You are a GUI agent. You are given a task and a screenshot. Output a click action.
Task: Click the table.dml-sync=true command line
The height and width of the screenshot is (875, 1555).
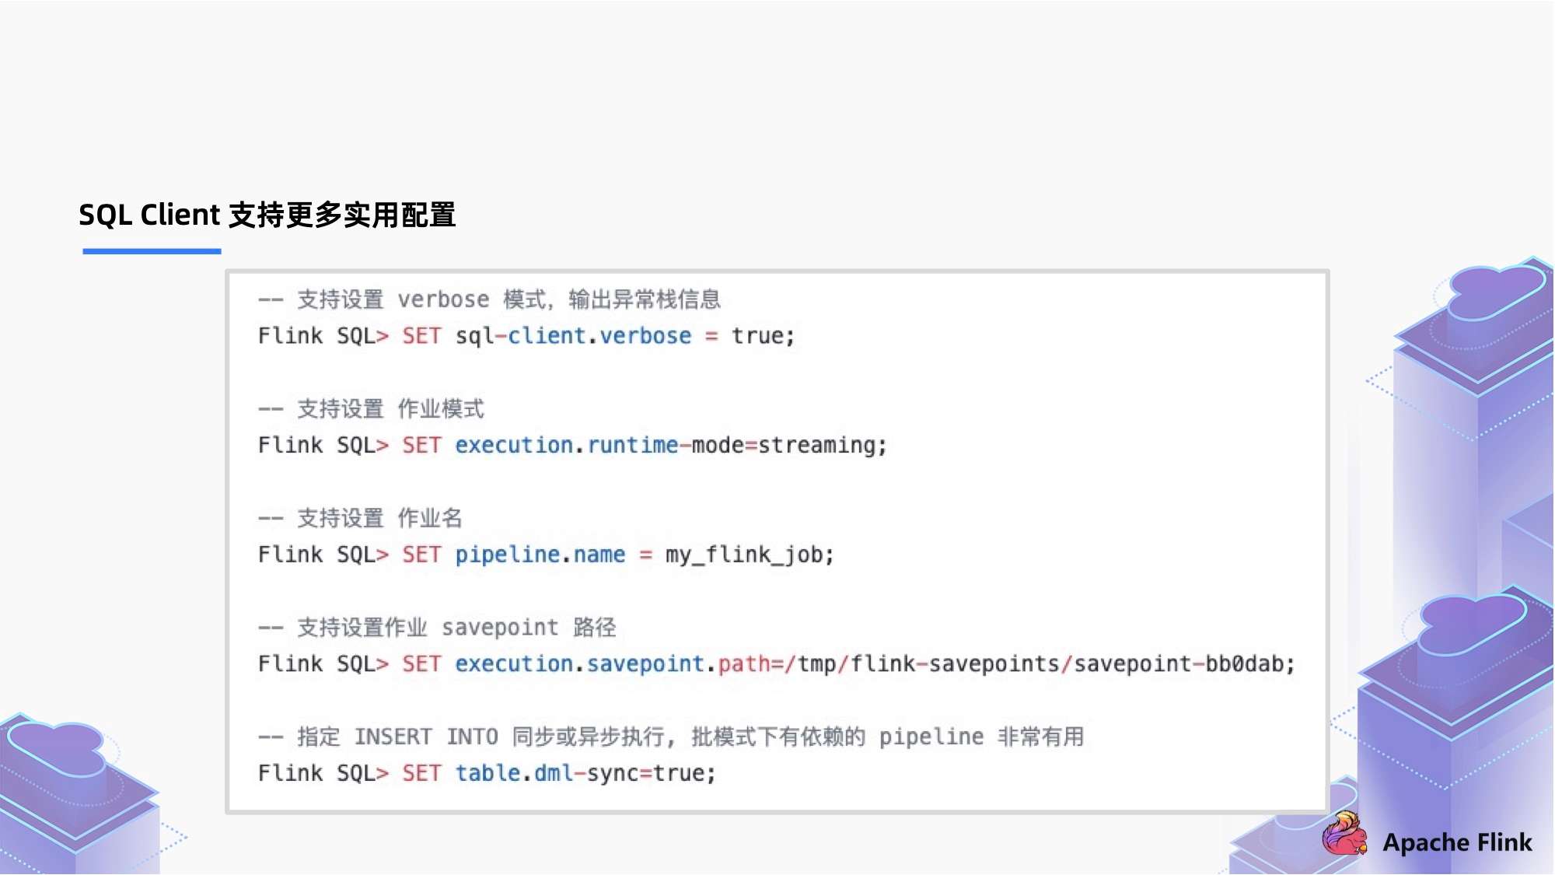pos(487,773)
